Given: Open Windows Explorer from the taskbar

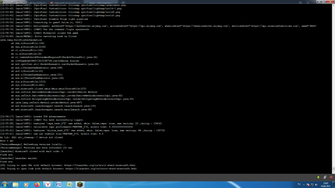Looking at the screenshot, I should [15, 185].
